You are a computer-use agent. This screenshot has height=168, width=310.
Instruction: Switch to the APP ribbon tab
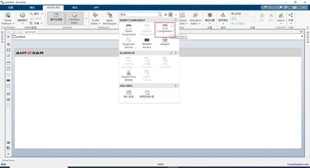point(96,7)
